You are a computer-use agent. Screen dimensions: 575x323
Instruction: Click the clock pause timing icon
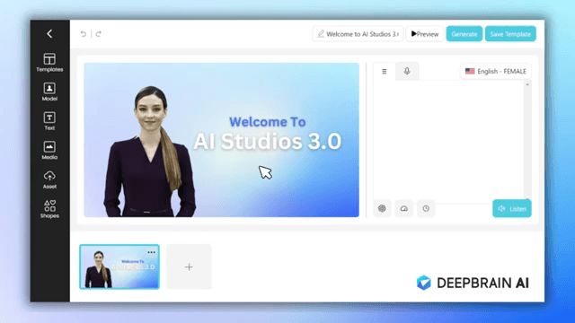[426, 208]
